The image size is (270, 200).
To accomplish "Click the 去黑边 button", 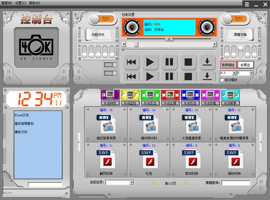I will (x=245, y=65).
